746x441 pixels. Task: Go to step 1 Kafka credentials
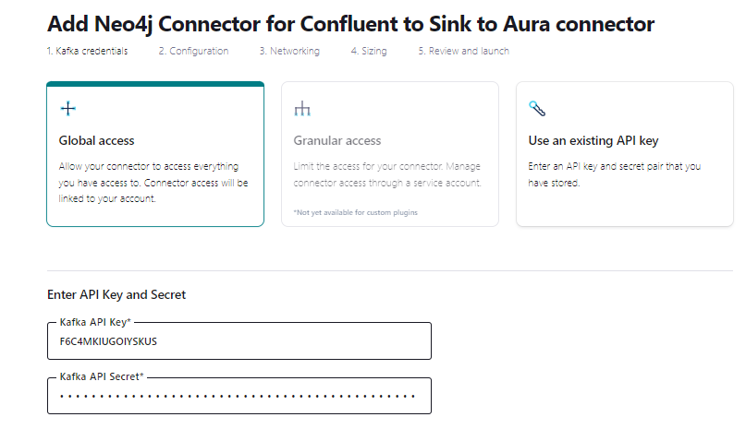[x=88, y=52]
